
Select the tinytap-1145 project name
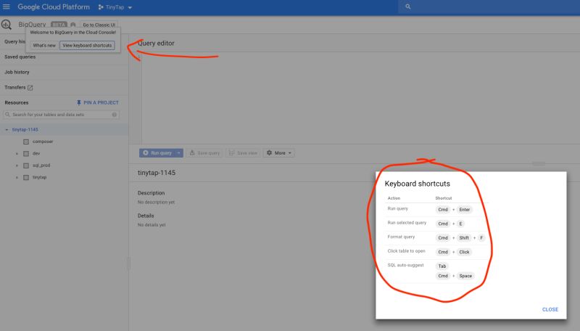tap(25, 130)
